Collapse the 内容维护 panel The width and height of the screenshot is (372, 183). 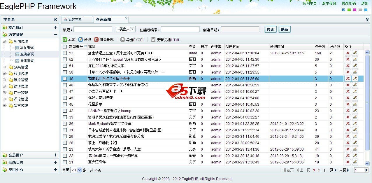55,34
